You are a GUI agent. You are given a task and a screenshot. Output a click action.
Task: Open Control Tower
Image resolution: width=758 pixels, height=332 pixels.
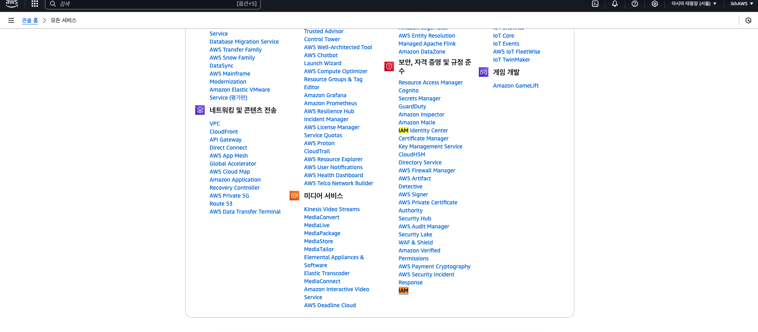click(322, 39)
